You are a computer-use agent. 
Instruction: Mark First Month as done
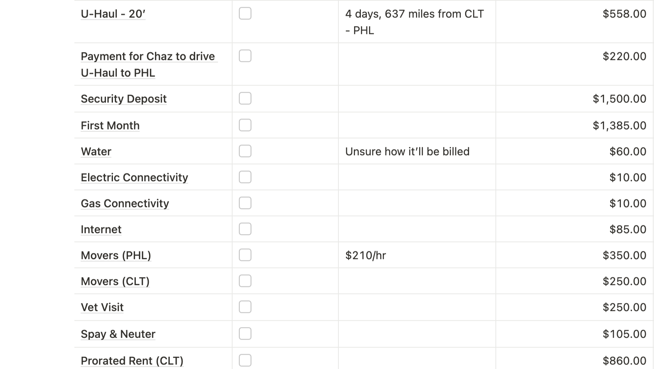point(245,125)
